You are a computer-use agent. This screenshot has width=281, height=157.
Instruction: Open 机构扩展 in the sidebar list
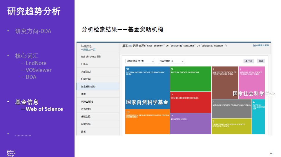[x=86, y=79]
